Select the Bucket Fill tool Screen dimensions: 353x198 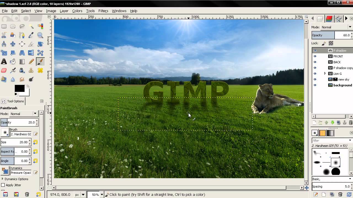pyautogui.click(x=13, y=62)
